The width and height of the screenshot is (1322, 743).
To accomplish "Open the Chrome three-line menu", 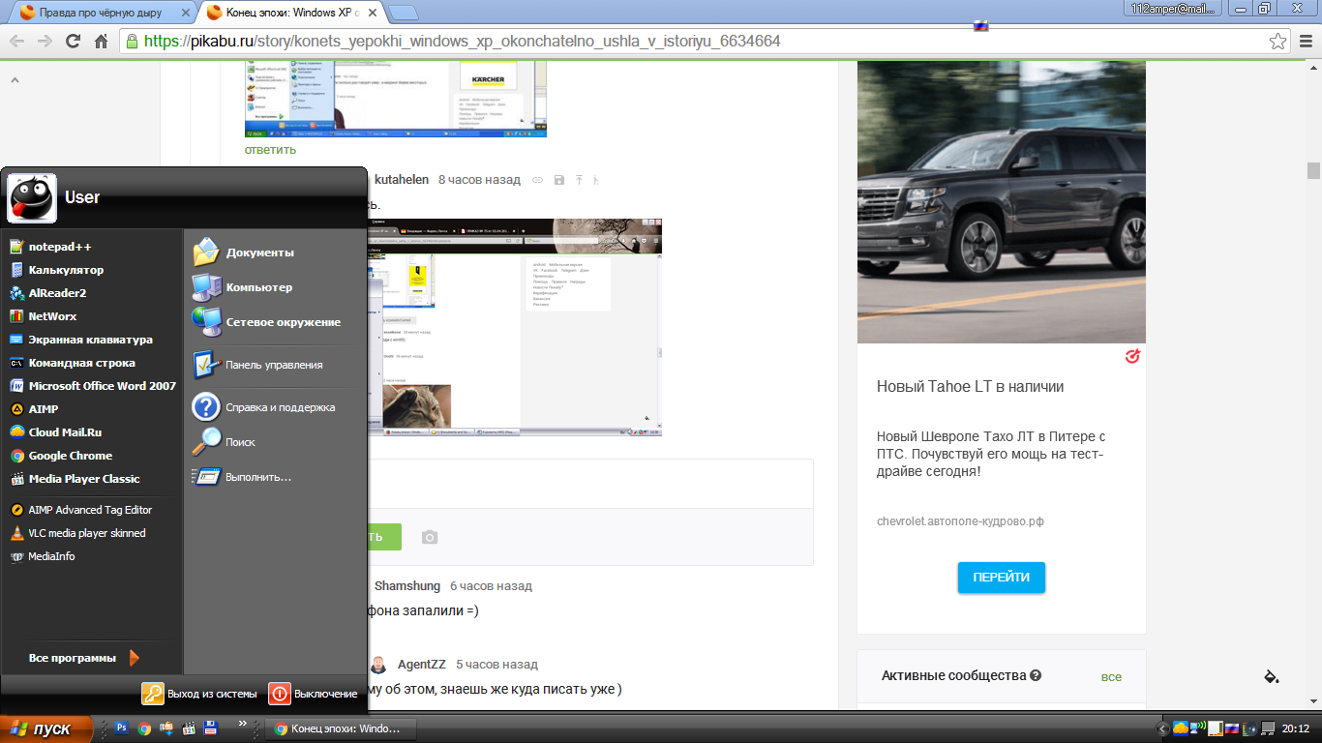I will [x=1304, y=42].
